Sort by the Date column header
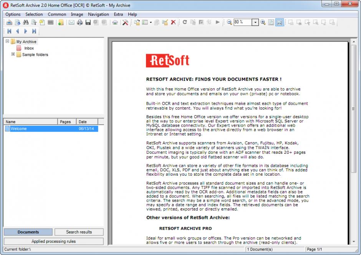Screen dimensions: 361x255 pos(87,122)
